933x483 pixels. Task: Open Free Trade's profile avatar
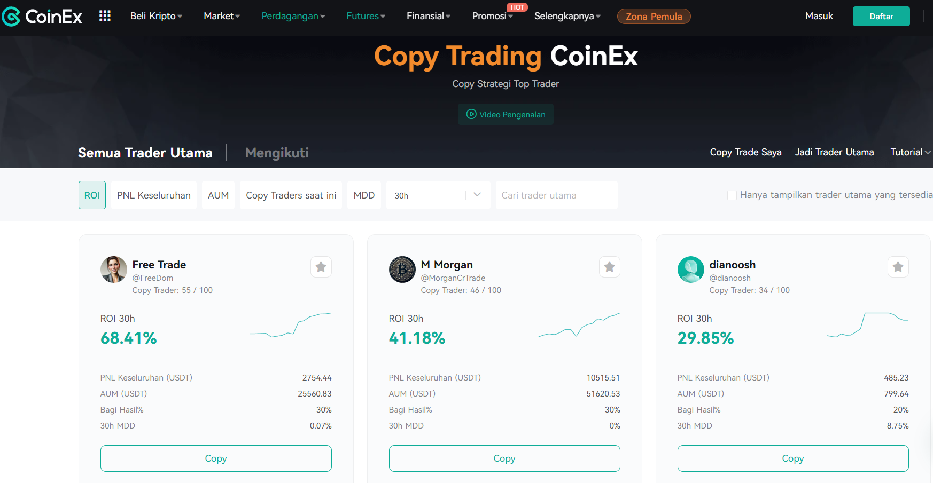113,270
